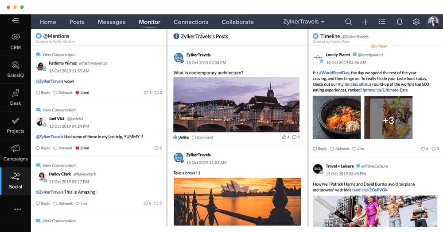Open the Collaborate tab

pyautogui.click(x=237, y=22)
